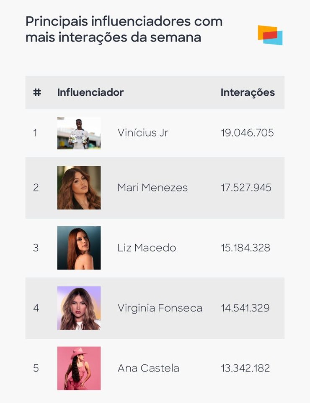Click the interactions count 13.342.182

(245, 368)
